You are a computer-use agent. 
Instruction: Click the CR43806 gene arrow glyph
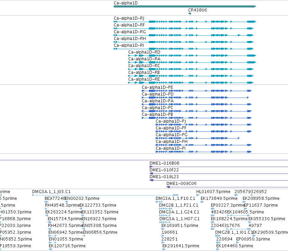[x=190, y=14]
